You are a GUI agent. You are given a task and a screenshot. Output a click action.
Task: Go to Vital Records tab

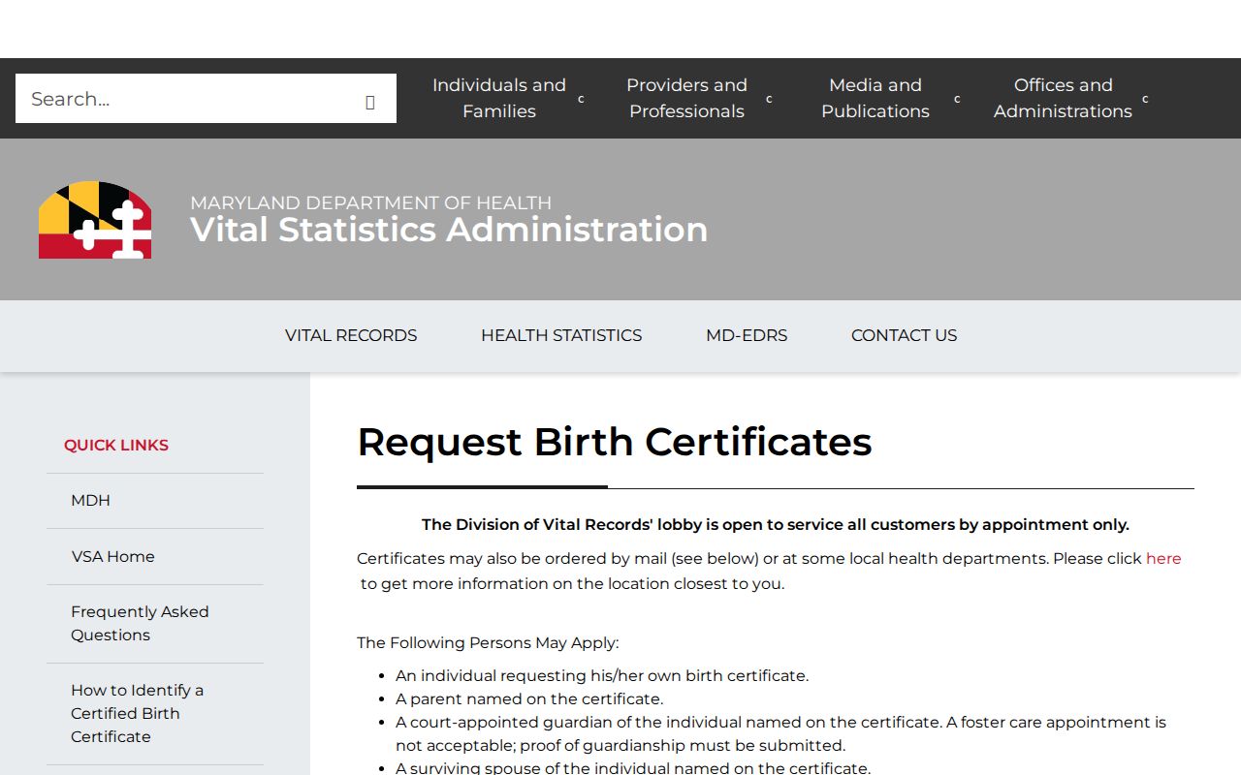pyautogui.click(x=351, y=335)
